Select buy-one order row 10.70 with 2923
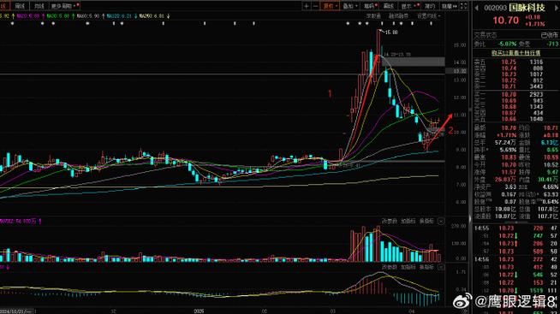 click(515, 95)
